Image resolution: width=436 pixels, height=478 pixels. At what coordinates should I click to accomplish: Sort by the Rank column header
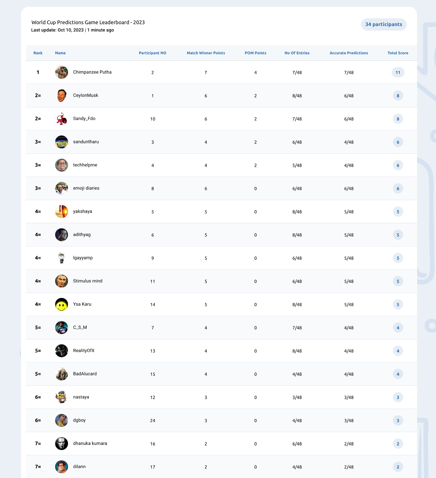click(38, 53)
